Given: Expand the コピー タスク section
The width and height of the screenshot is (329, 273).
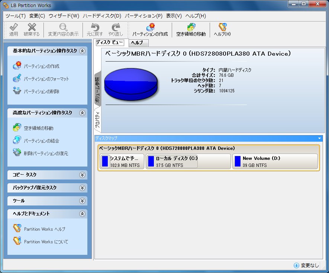Looking at the screenshot, I should coord(82,175).
